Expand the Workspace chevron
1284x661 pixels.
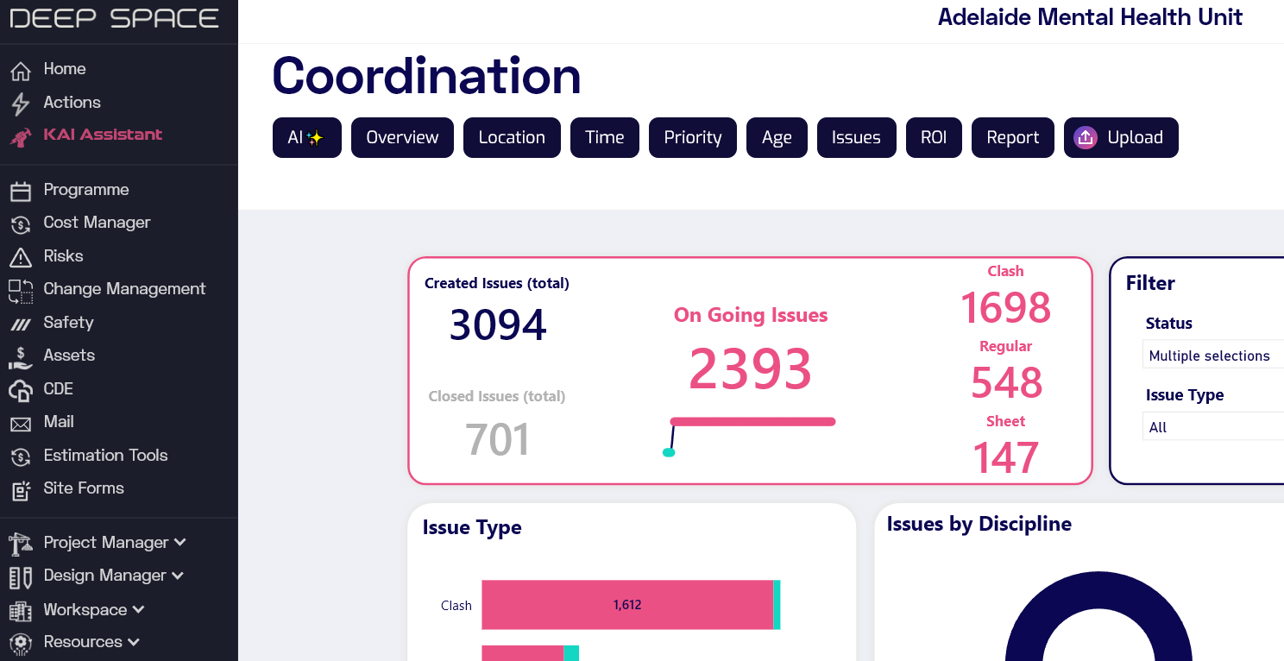click(x=138, y=609)
